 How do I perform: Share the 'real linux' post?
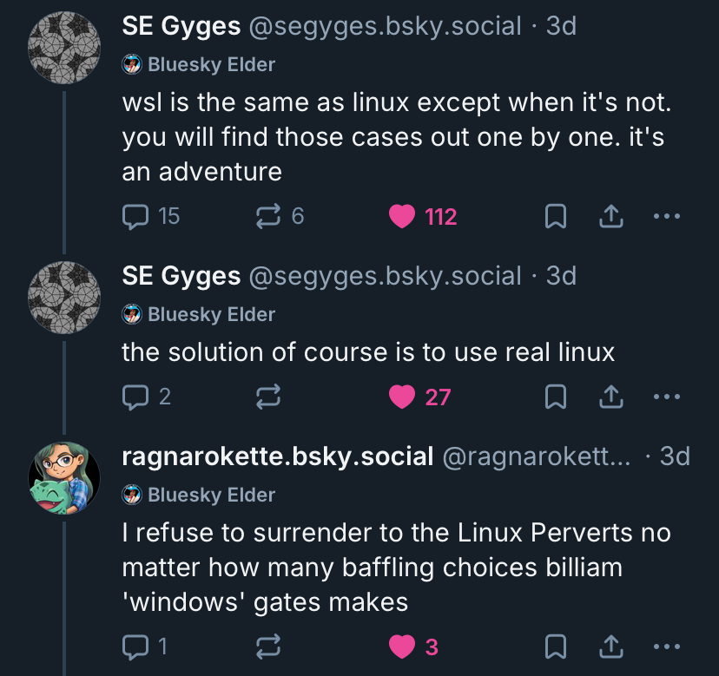(x=611, y=397)
